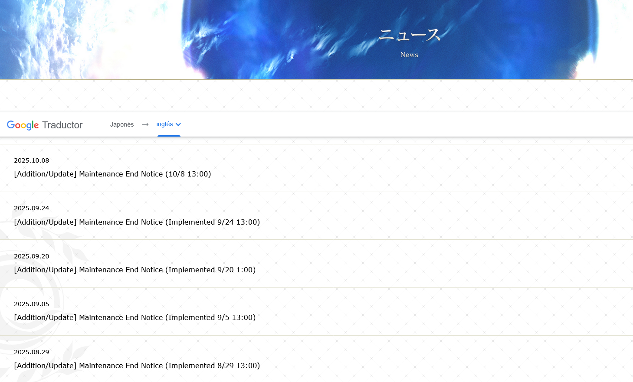The image size is (633, 382).
Task: Open the Implemented 9/24 13:00 maintenance notice
Action: [137, 222]
